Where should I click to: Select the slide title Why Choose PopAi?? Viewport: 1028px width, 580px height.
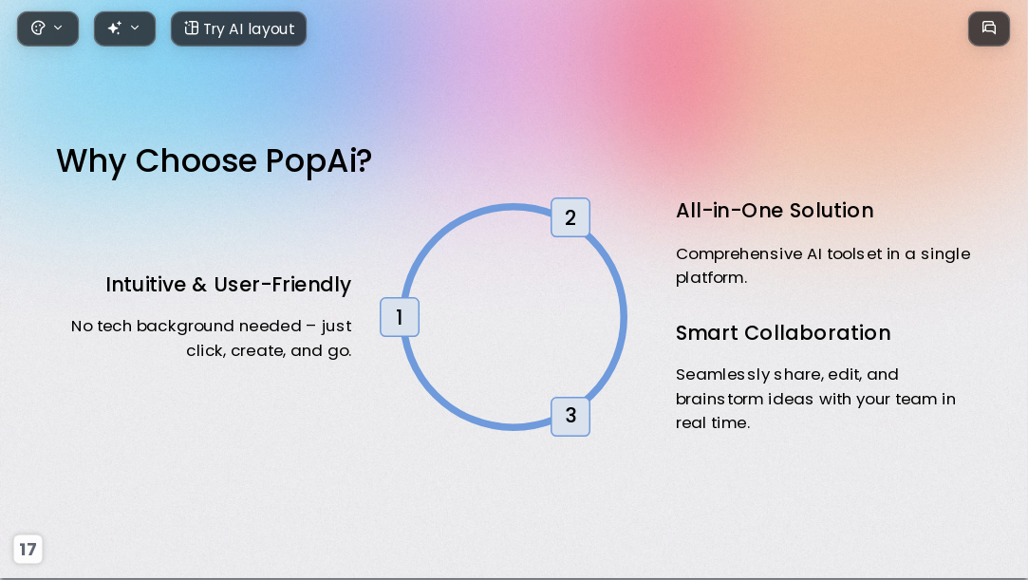click(x=214, y=160)
